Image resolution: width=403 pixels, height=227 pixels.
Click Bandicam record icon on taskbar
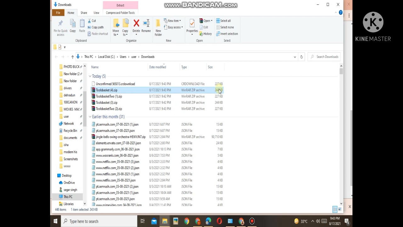pyautogui.click(x=252, y=221)
